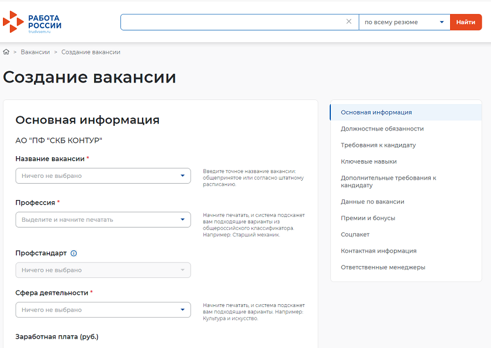Go to Вакансии breadcrumb link
The width and height of the screenshot is (491, 348).
[x=35, y=52]
